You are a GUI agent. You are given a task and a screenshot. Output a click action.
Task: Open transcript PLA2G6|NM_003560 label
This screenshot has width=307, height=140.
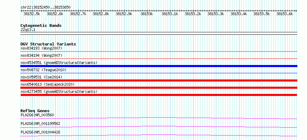[37, 115]
